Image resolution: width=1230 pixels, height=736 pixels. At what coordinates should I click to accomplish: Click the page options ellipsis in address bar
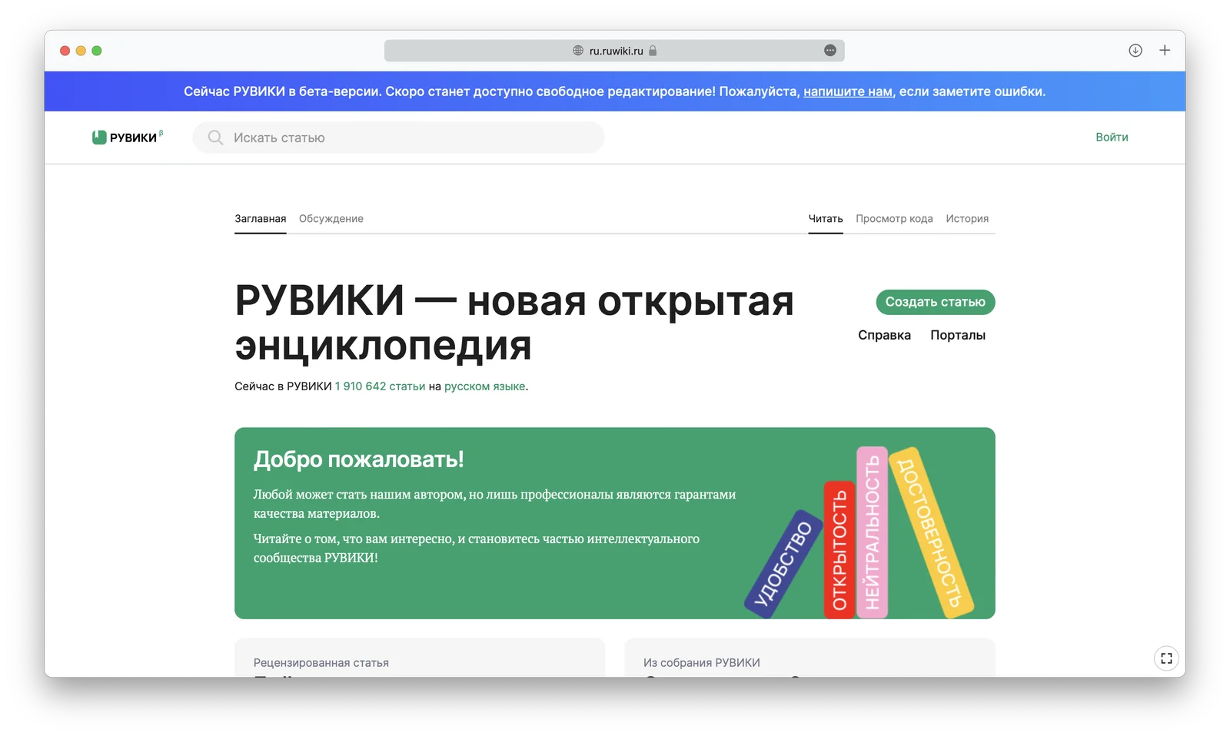click(830, 51)
